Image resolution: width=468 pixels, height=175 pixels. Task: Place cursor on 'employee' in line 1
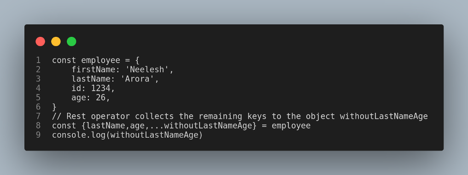coord(100,61)
